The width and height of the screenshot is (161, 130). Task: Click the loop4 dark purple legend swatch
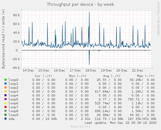[x=6, y=95]
